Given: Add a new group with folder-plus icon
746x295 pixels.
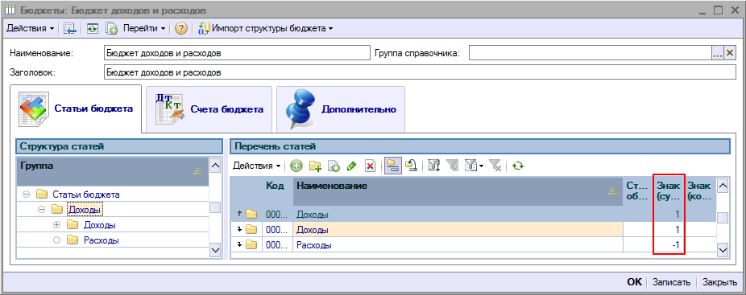Looking at the screenshot, I should click(315, 166).
